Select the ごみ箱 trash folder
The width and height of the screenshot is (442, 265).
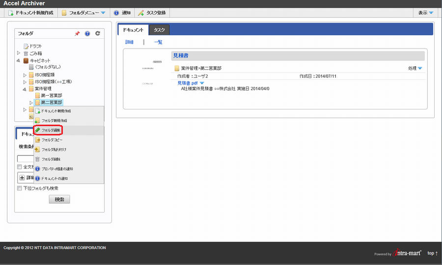[x=36, y=53]
